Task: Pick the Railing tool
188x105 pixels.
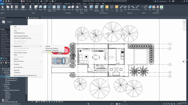Action: (x=64, y=8)
